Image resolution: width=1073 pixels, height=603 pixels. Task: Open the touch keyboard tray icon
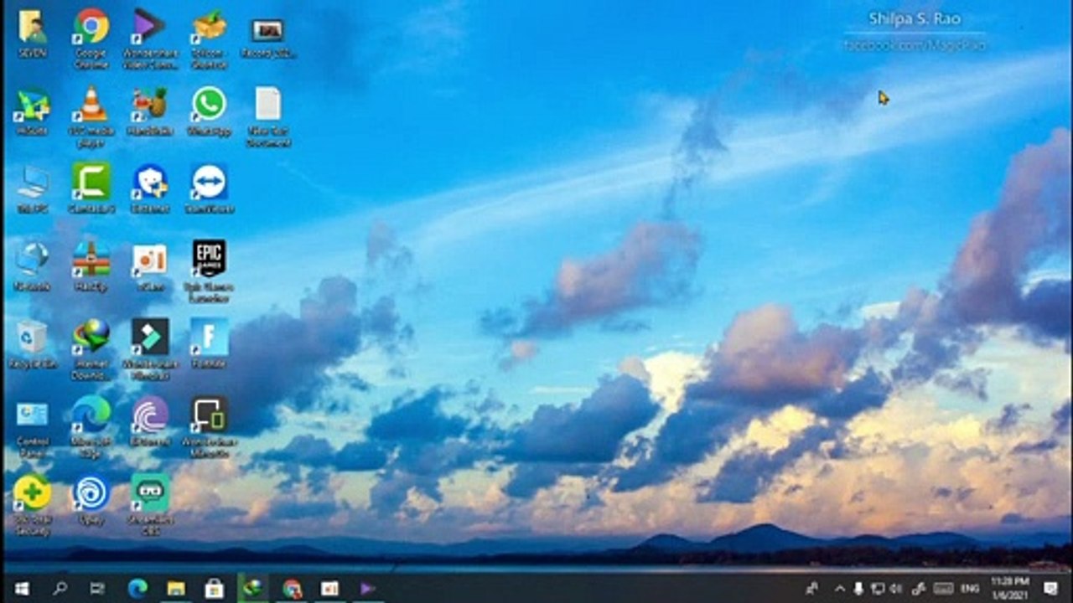(944, 589)
